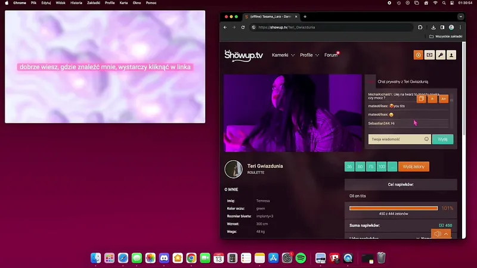The height and width of the screenshot is (268, 477).
Task: Click the Showup.tv logo
Action: click(x=244, y=55)
